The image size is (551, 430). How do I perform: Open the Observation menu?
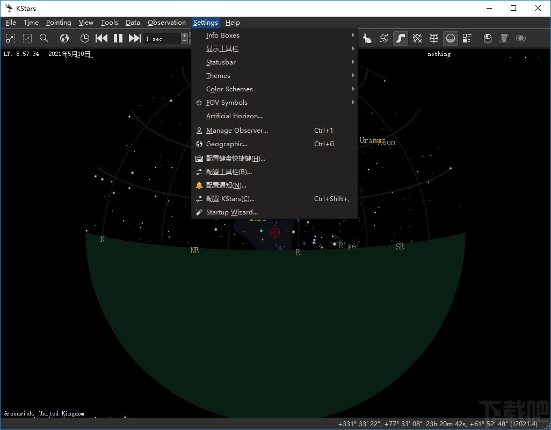click(166, 23)
